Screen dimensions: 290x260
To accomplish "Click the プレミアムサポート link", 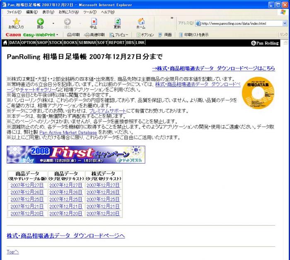I will coord(106,111).
